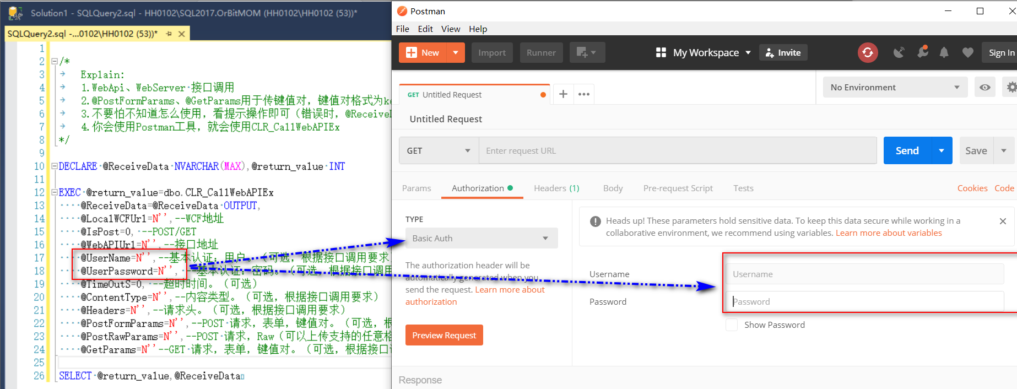Switch to the Authorization tab
1017x389 pixels.
pyautogui.click(x=482, y=188)
